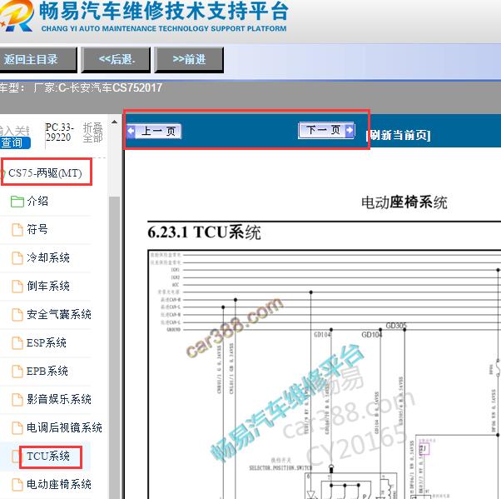This screenshot has height=499, width=501.
Task: Click the document icon beside 电动座椅系统
Action: pos(17,485)
